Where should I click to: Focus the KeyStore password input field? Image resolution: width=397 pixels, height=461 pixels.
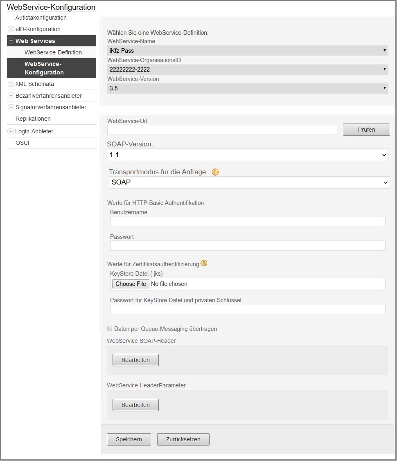248,309
